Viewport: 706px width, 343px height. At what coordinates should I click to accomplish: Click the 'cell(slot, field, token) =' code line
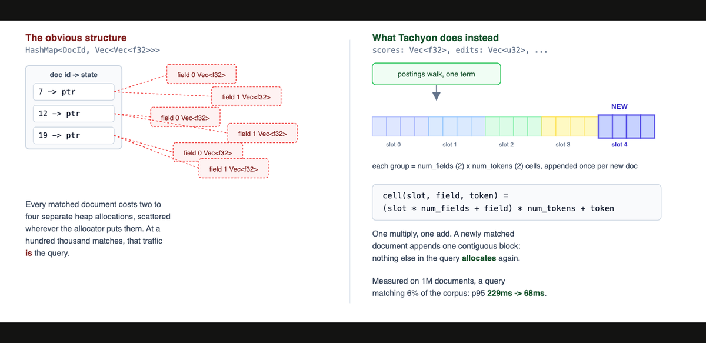(445, 195)
